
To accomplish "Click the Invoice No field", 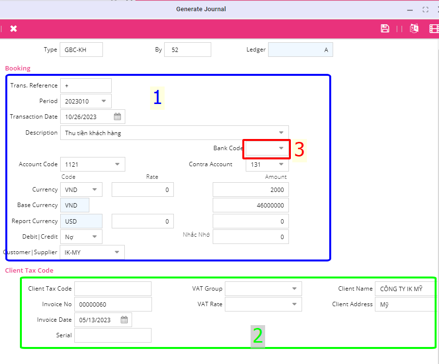I will [x=113, y=304].
